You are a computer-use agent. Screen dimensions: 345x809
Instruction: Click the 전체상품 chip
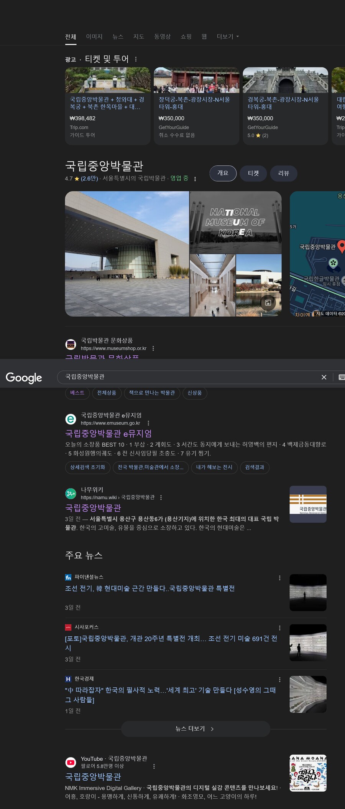coord(107,393)
